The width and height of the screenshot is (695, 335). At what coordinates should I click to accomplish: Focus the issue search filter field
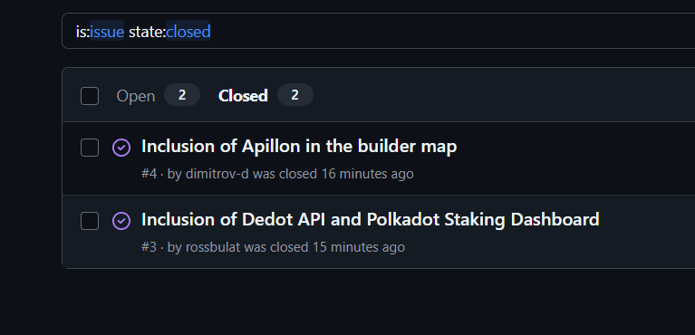(378, 31)
